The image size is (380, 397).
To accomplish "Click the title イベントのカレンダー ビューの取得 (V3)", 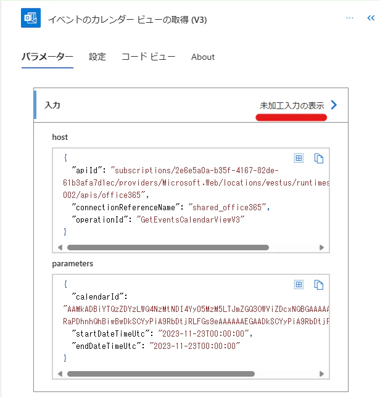I will 128,20.
